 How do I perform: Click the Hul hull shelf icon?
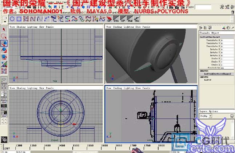130,19
